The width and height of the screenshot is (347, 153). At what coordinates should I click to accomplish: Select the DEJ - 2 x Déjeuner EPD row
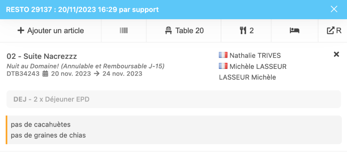(174, 99)
